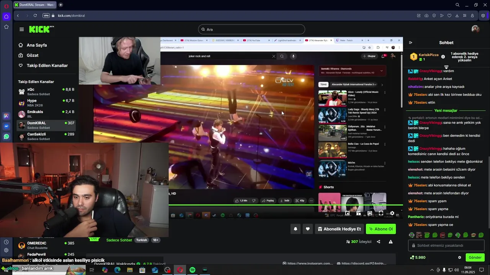Open the Hype NBA 2K26 channel

[x=46, y=103]
